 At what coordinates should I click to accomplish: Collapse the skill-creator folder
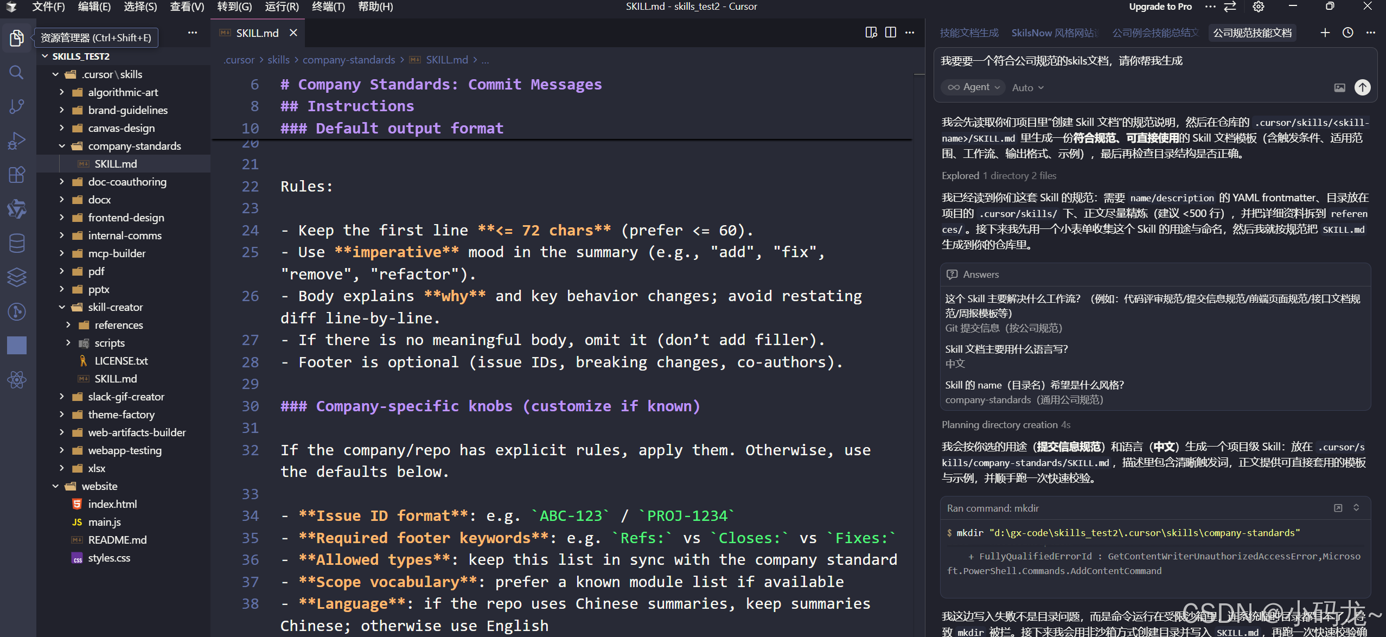[x=62, y=307]
